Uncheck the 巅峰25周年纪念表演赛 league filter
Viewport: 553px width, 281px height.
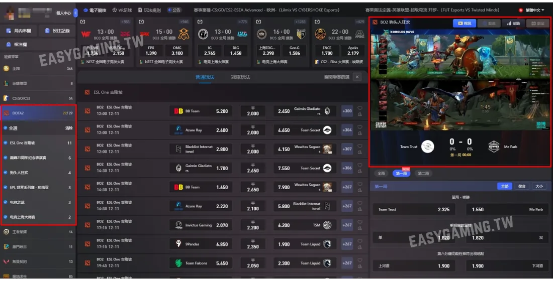(x=6, y=158)
